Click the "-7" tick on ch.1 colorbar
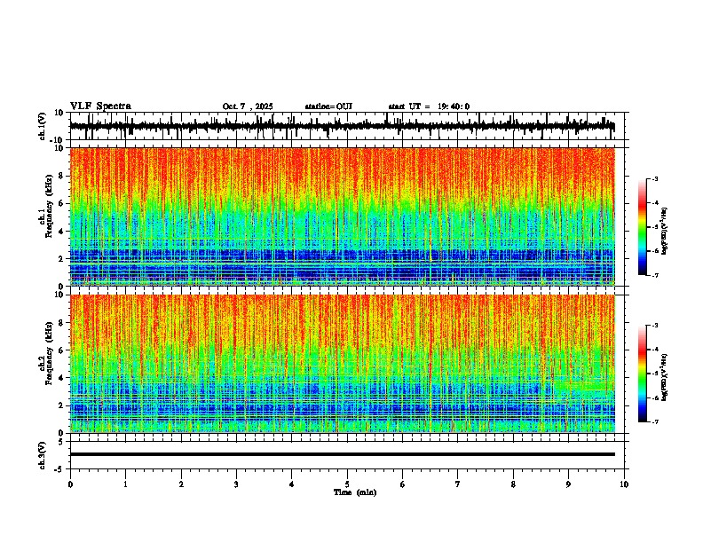The height and width of the screenshot is (543, 703). [655, 275]
